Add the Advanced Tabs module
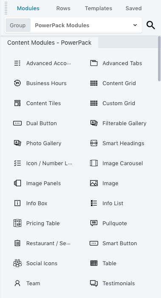The image size is (161, 298). [116, 63]
